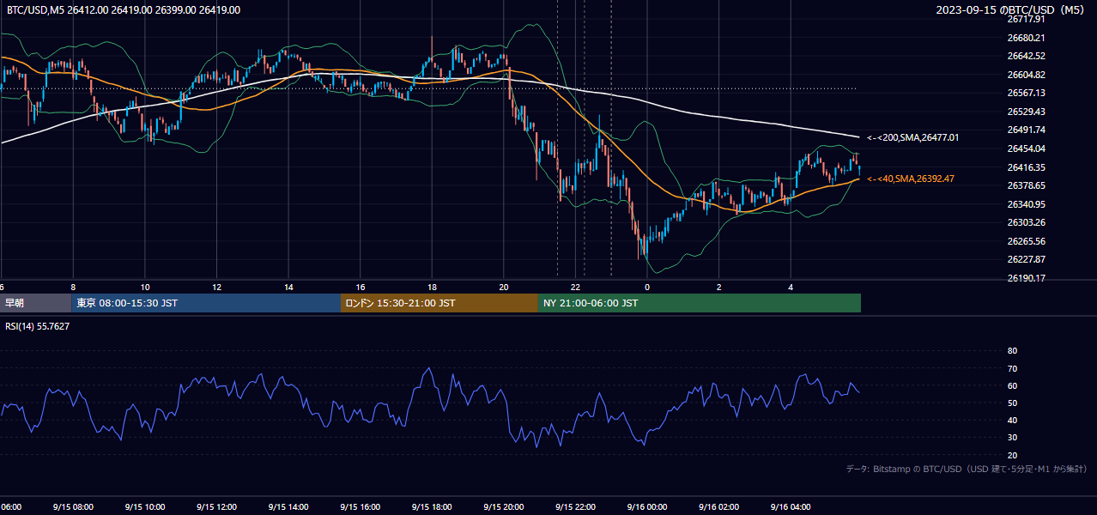Click hour label 22 below the price chart
This screenshot has width=1097, height=515.
(575, 288)
